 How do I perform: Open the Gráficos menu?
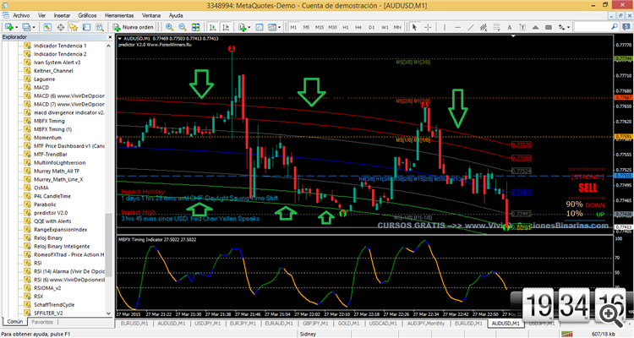pos(87,15)
